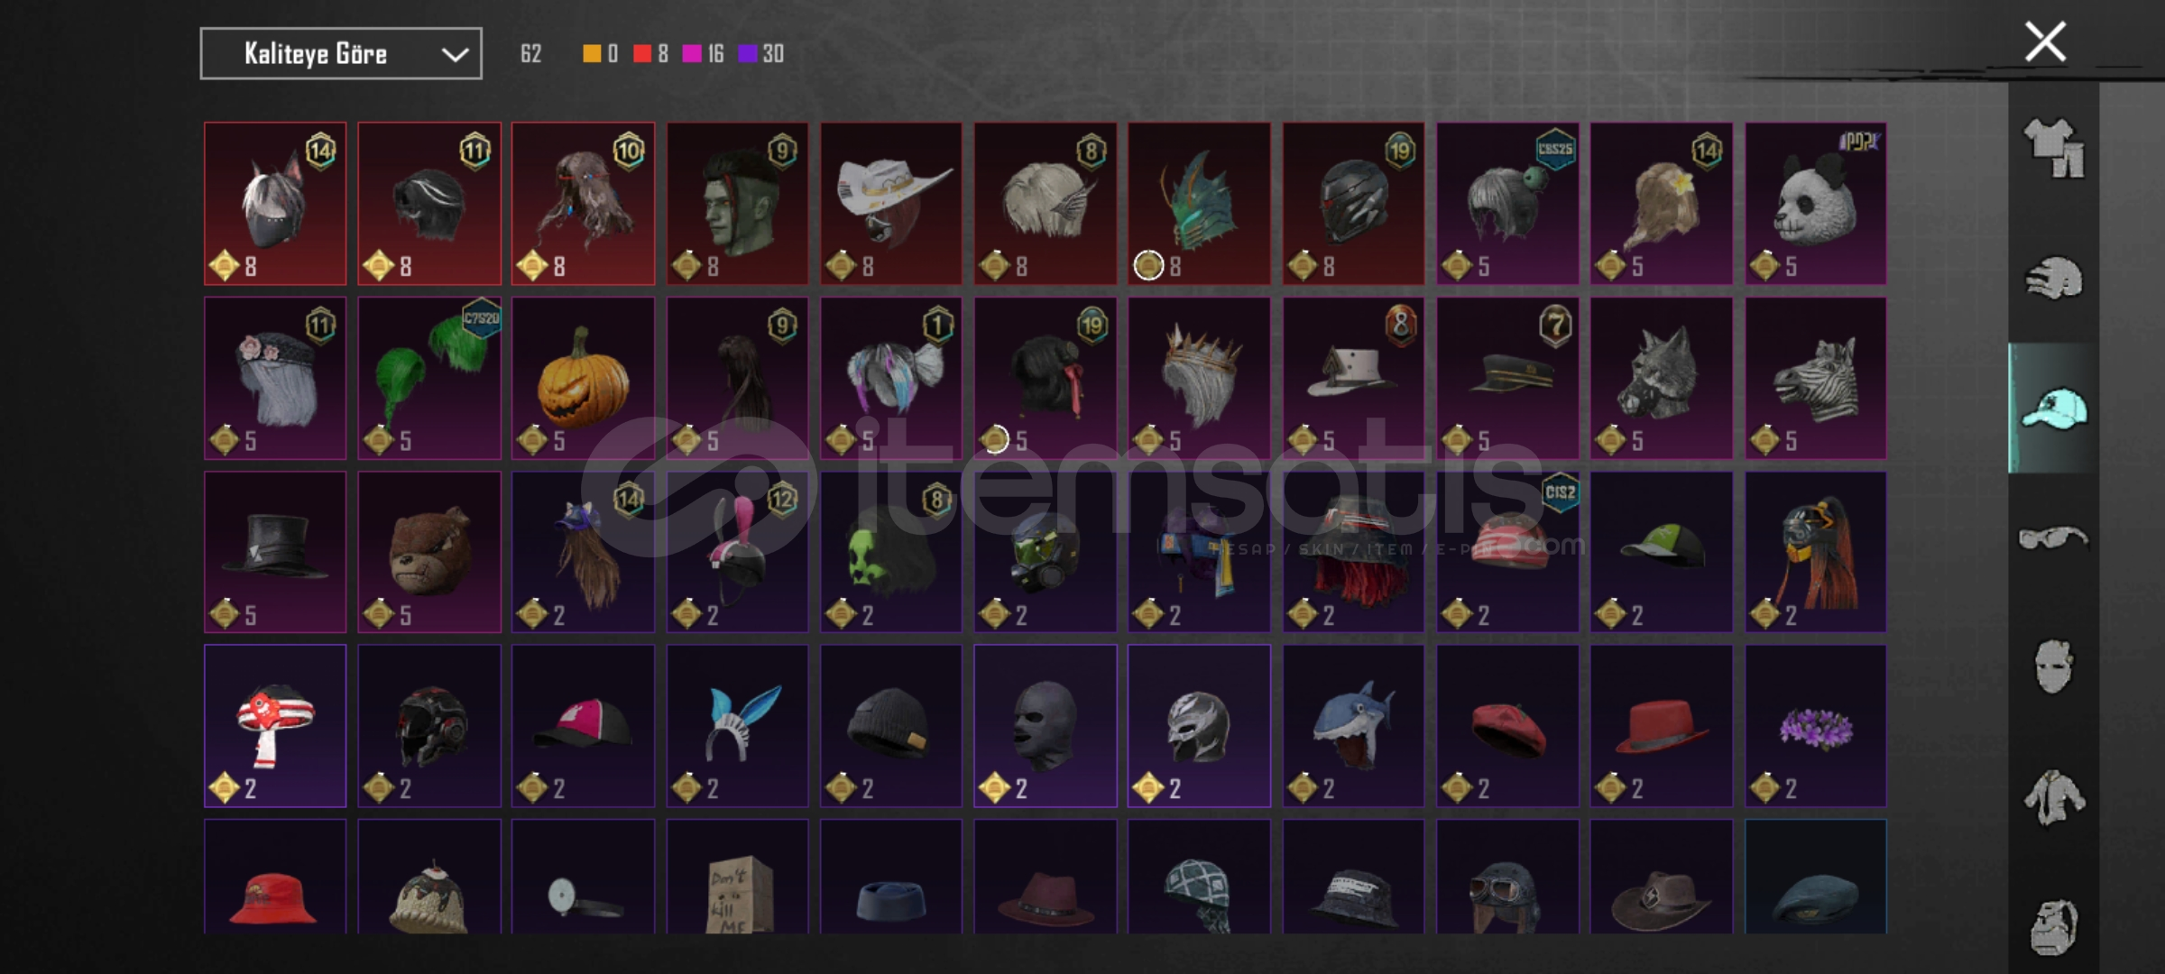2165x974 pixels.
Task: Select the panda head item
Action: point(1815,204)
